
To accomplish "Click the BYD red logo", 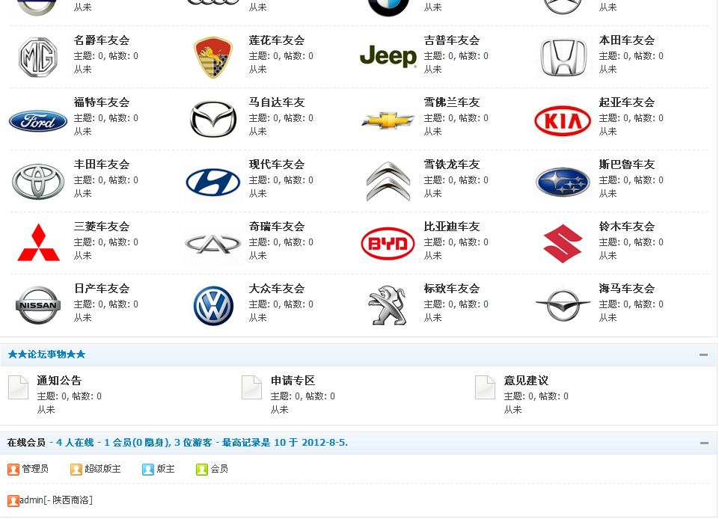I will coord(388,244).
